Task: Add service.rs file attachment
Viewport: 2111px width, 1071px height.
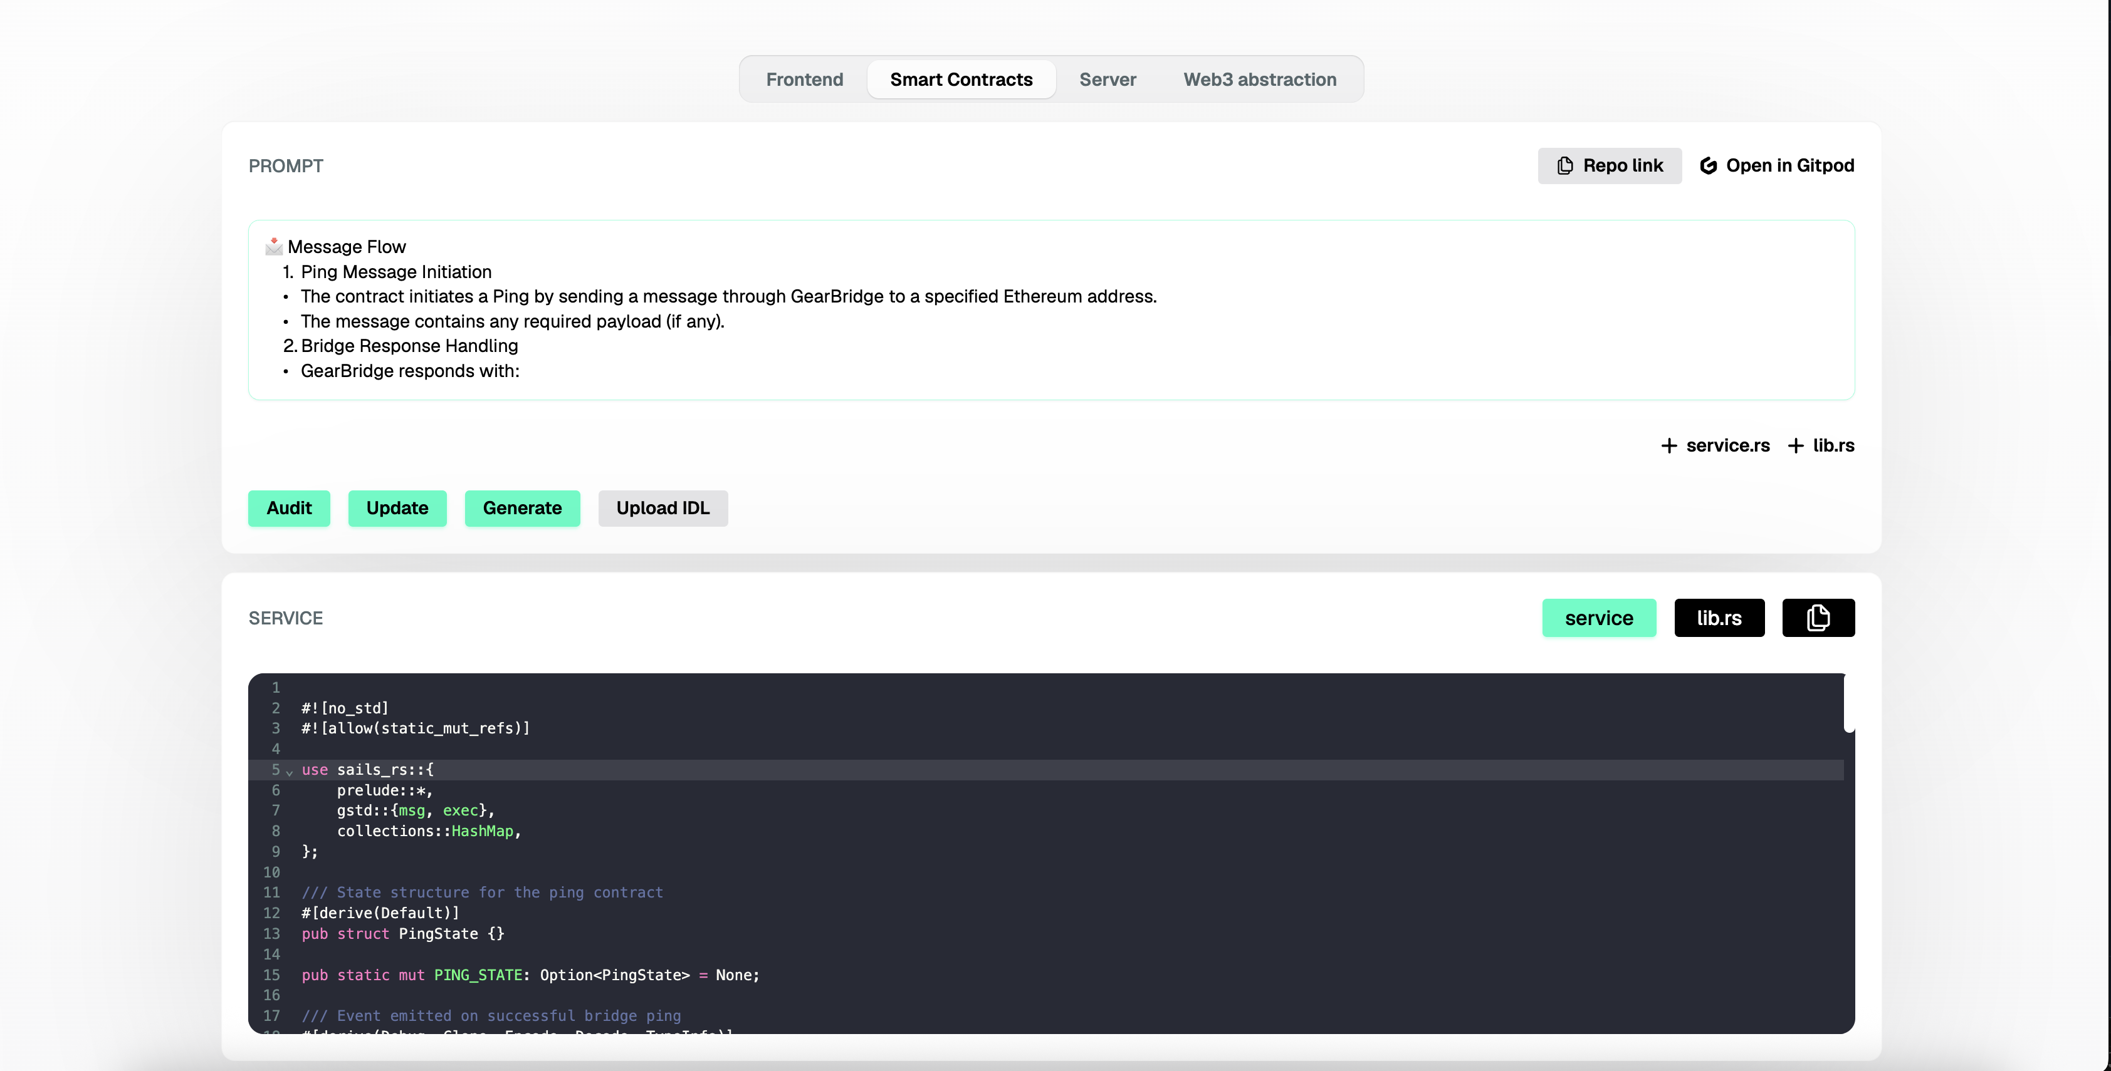Action: pyautogui.click(x=1715, y=445)
